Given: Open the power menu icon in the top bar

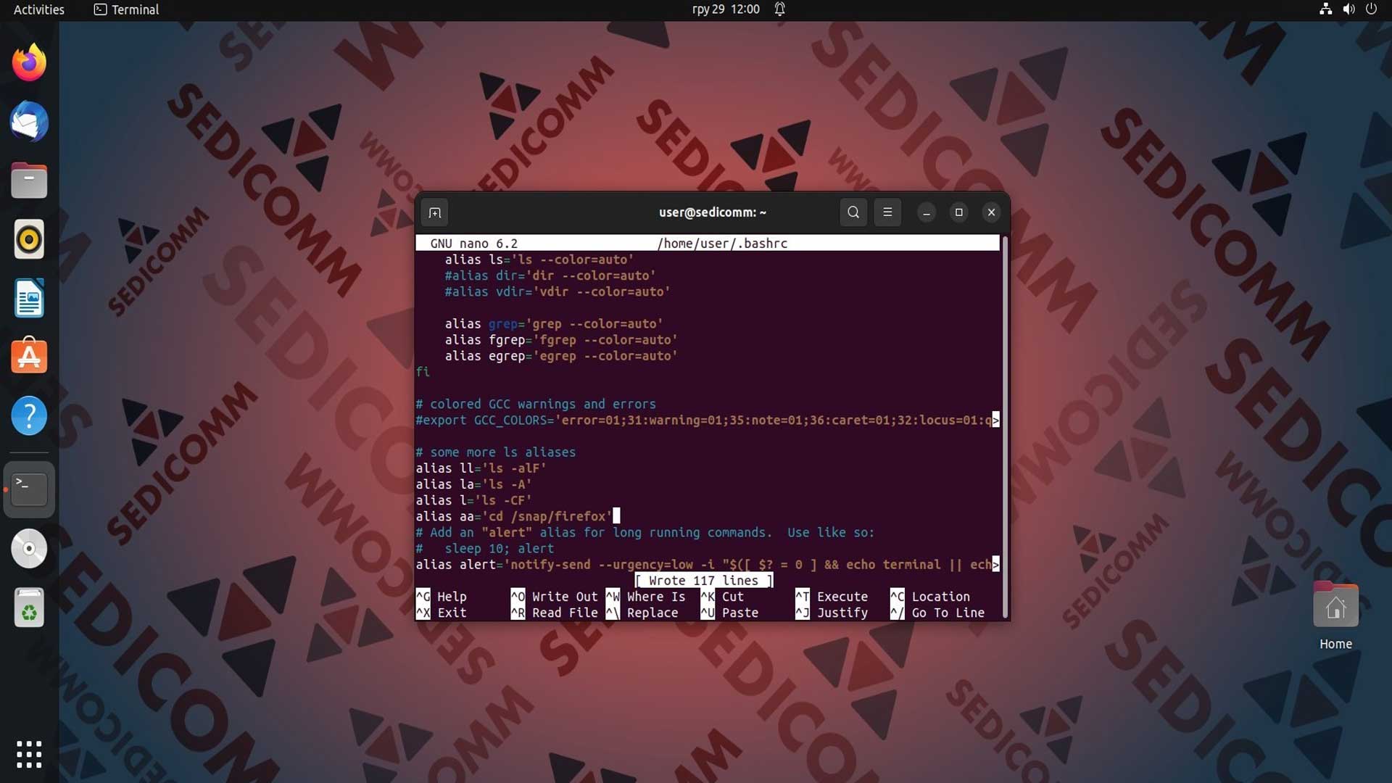Looking at the screenshot, I should (x=1371, y=9).
